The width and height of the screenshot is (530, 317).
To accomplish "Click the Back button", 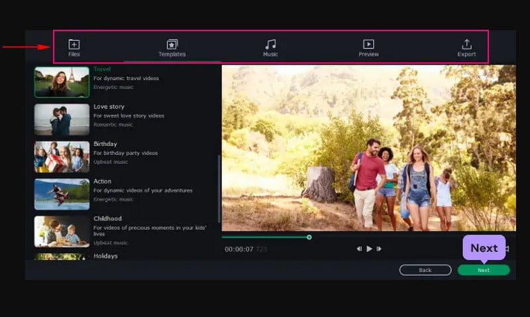I will pos(425,270).
